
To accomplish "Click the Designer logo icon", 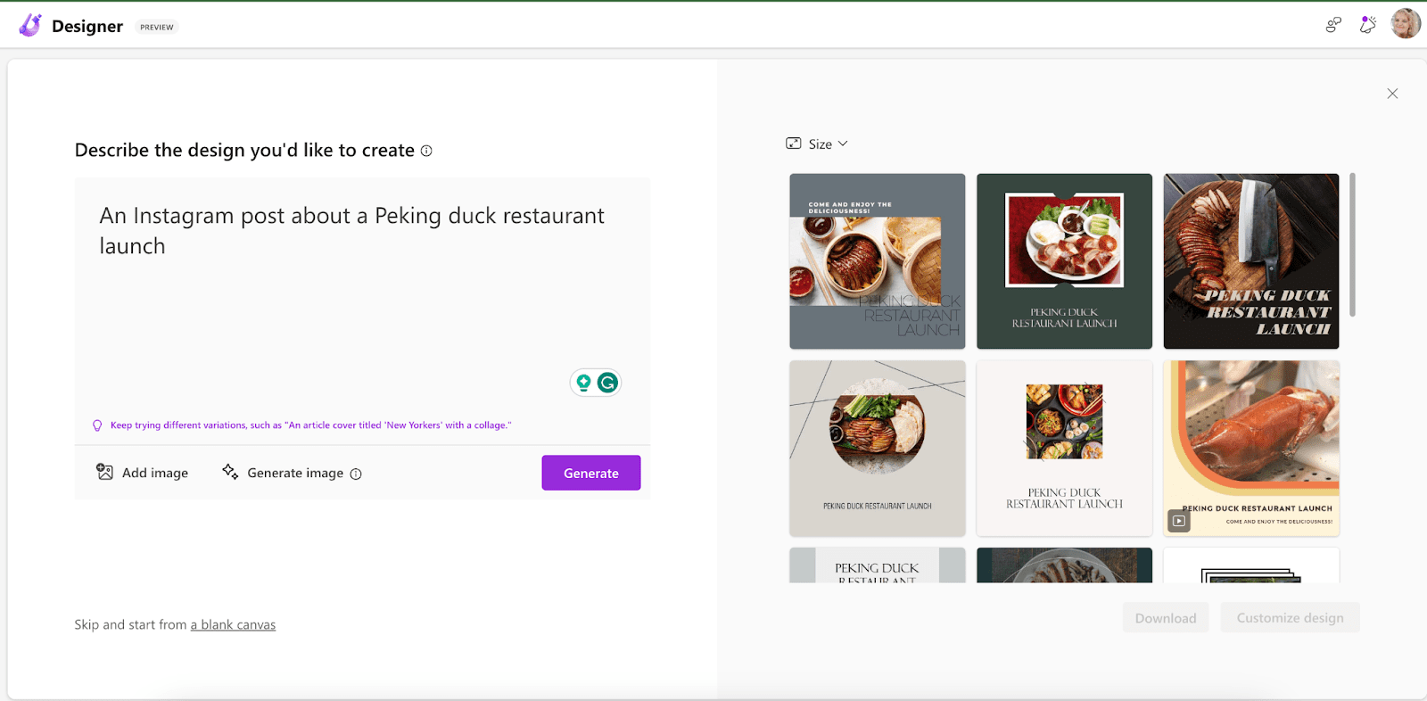I will click(30, 26).
